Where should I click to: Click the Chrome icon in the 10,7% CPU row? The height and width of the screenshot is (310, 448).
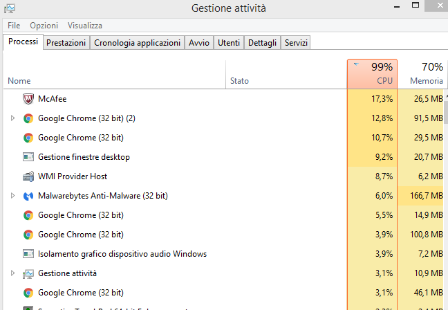tap(28, 138)
